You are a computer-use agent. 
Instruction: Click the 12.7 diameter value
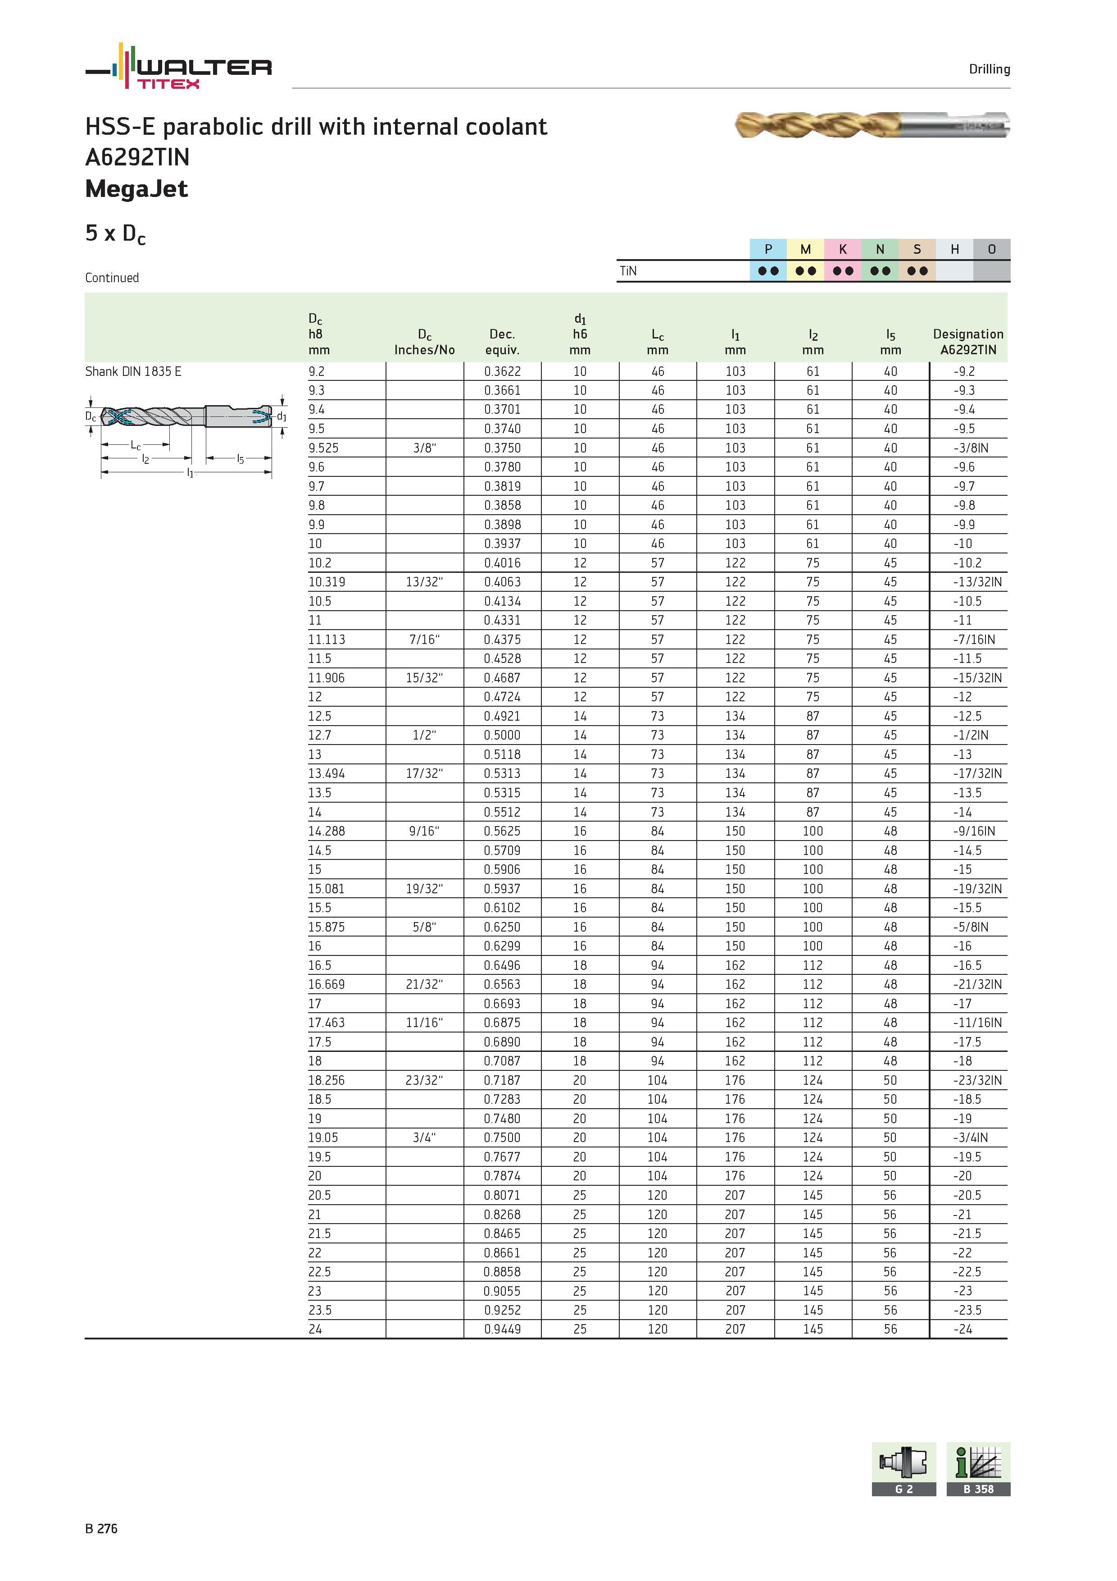pyautogui.click(x=319, y=736)
